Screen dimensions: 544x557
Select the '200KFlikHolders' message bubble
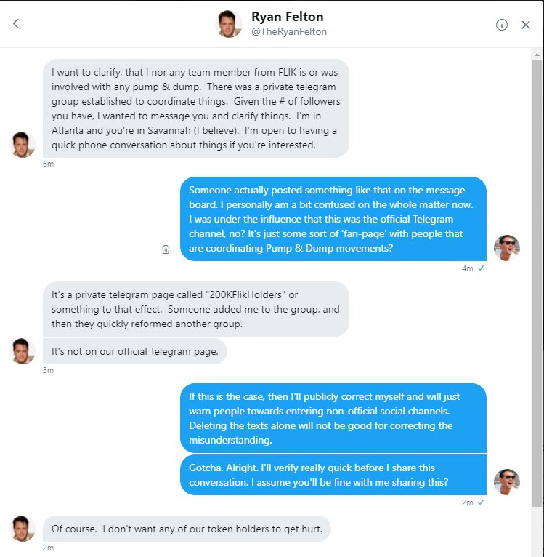click(x=196, y=309)
